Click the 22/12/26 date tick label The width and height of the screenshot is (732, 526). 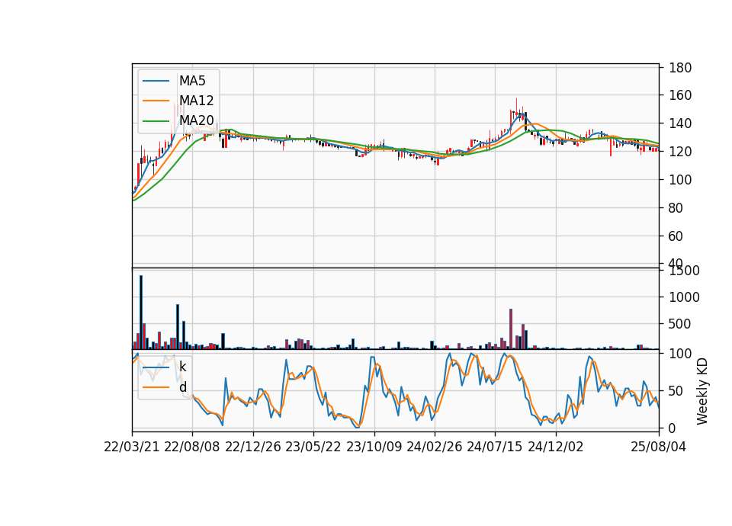[253, 447]
